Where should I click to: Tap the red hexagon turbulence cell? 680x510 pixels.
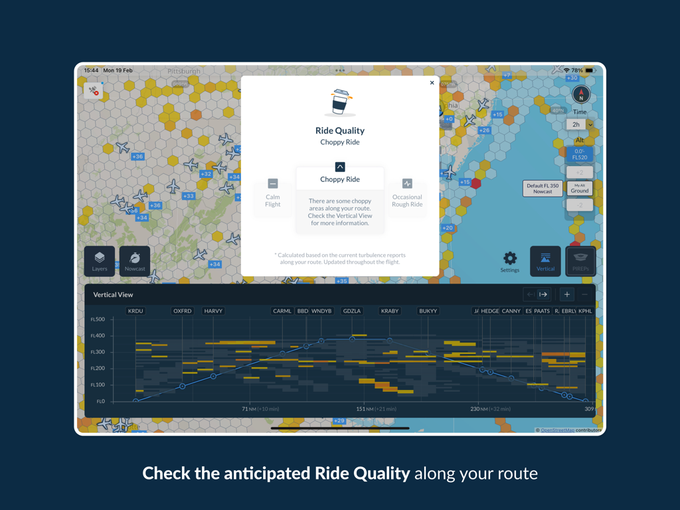475,183
